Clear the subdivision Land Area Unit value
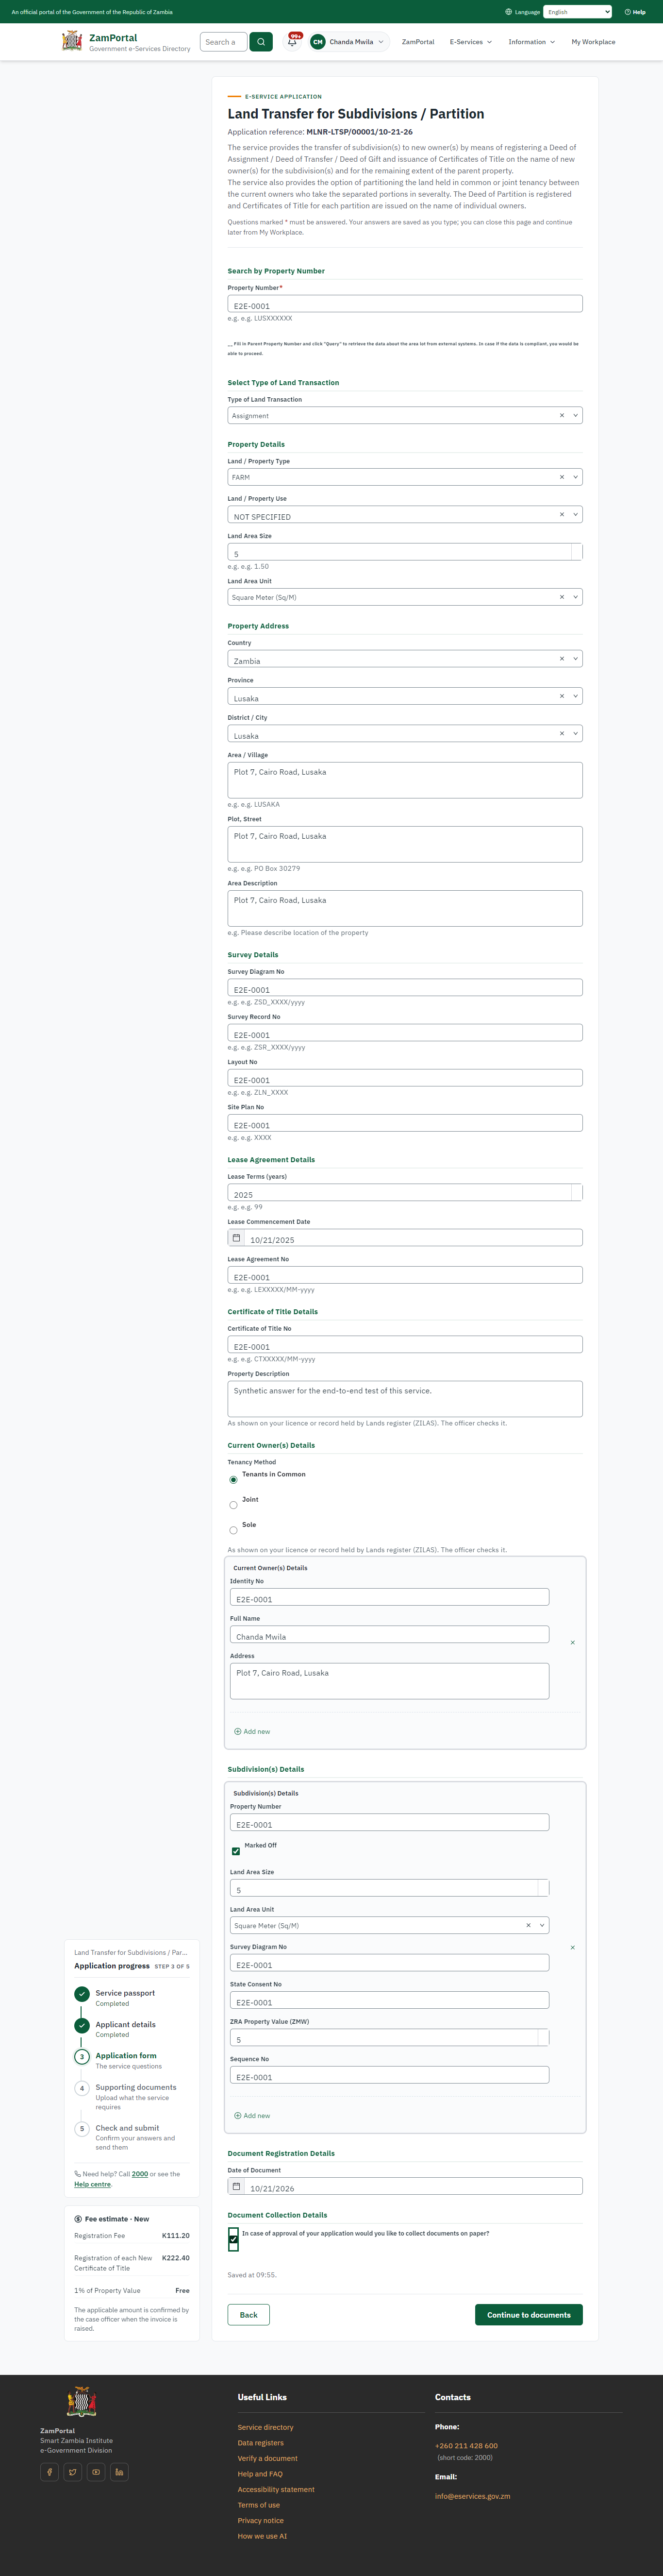 [x=528, y=1925]
